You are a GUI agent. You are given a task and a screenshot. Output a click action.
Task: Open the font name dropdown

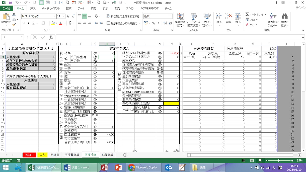[55, 16]
